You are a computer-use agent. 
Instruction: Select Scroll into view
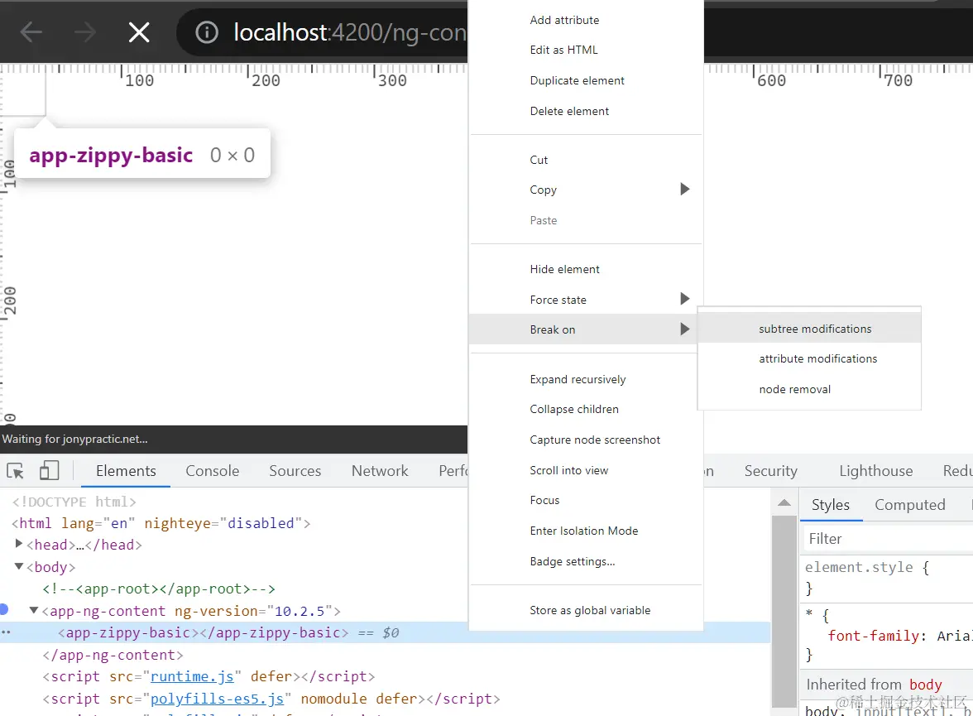tap(569, 471)
